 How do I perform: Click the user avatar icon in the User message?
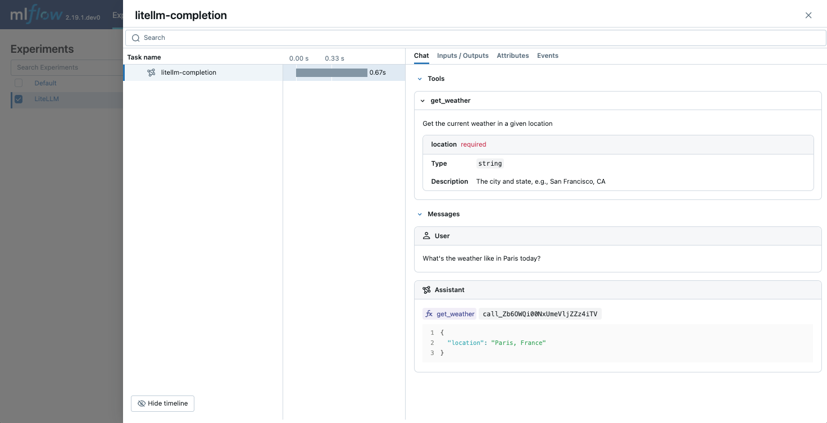click(425, 235)
